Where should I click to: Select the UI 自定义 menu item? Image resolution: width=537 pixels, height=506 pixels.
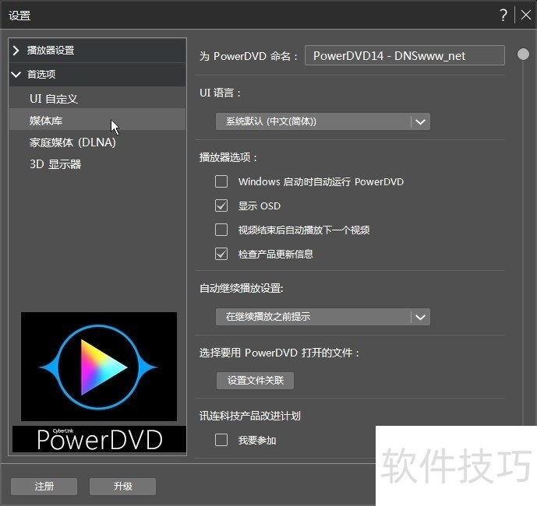97,99
